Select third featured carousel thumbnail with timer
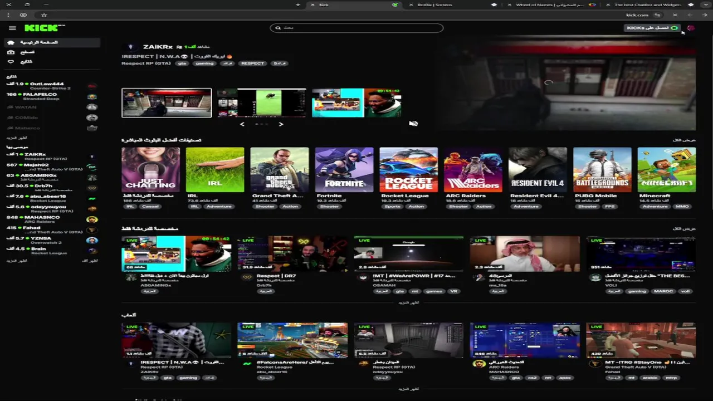 coord(356,103)
